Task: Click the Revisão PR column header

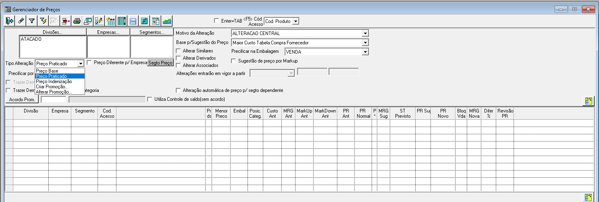Action: pos(505,113)
